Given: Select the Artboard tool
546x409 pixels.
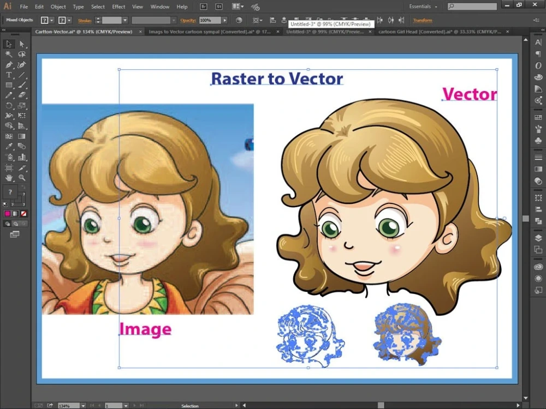Looking at the screenshot, I should click(9, 168).
